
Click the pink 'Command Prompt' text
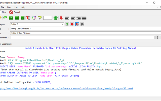[16, 57]
